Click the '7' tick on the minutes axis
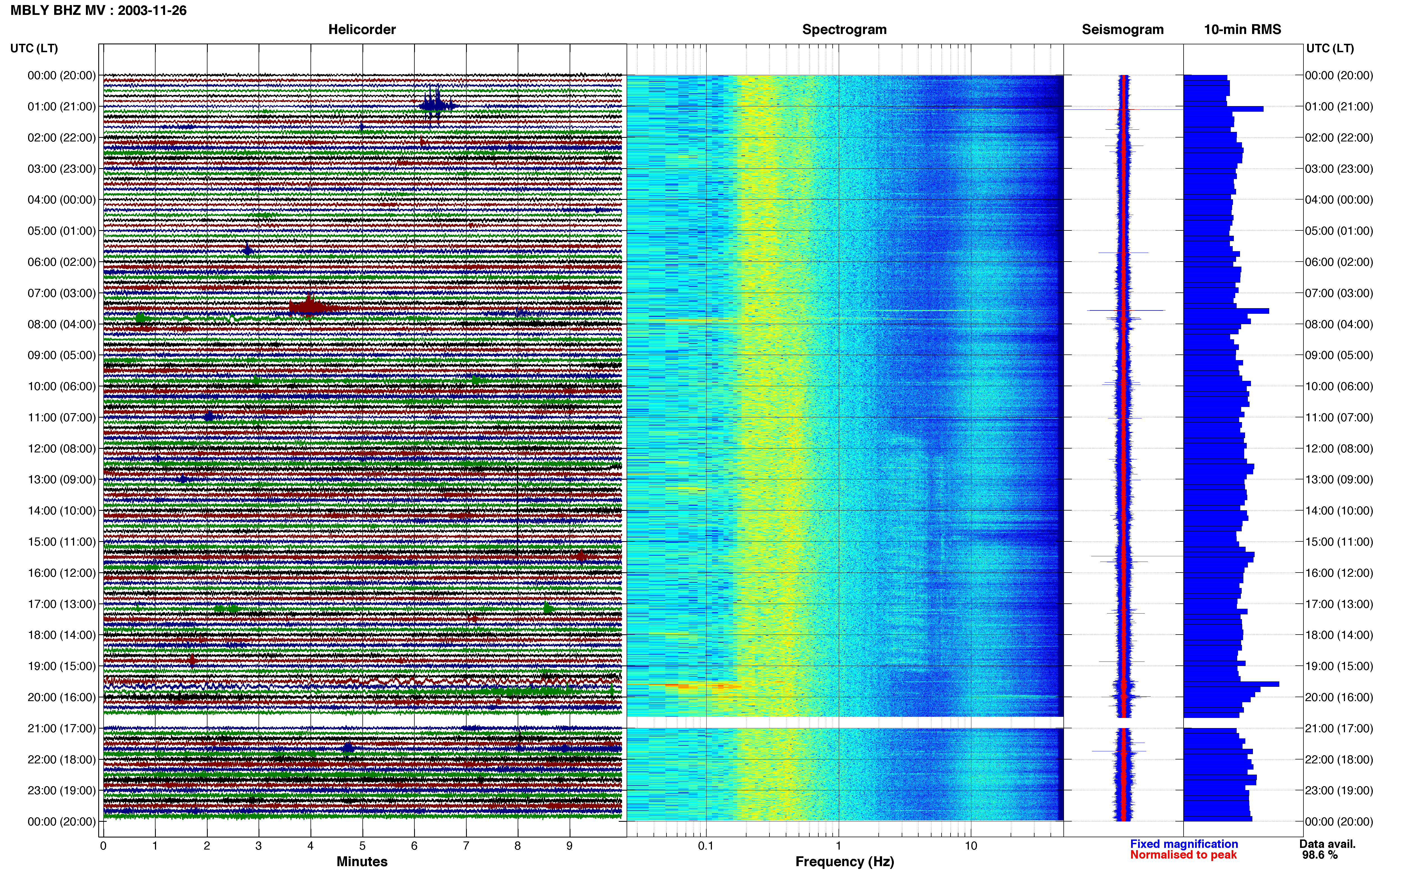 (x=466, y=845)
